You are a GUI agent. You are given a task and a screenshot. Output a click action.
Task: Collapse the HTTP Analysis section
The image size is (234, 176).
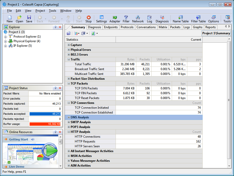point(69,132)
